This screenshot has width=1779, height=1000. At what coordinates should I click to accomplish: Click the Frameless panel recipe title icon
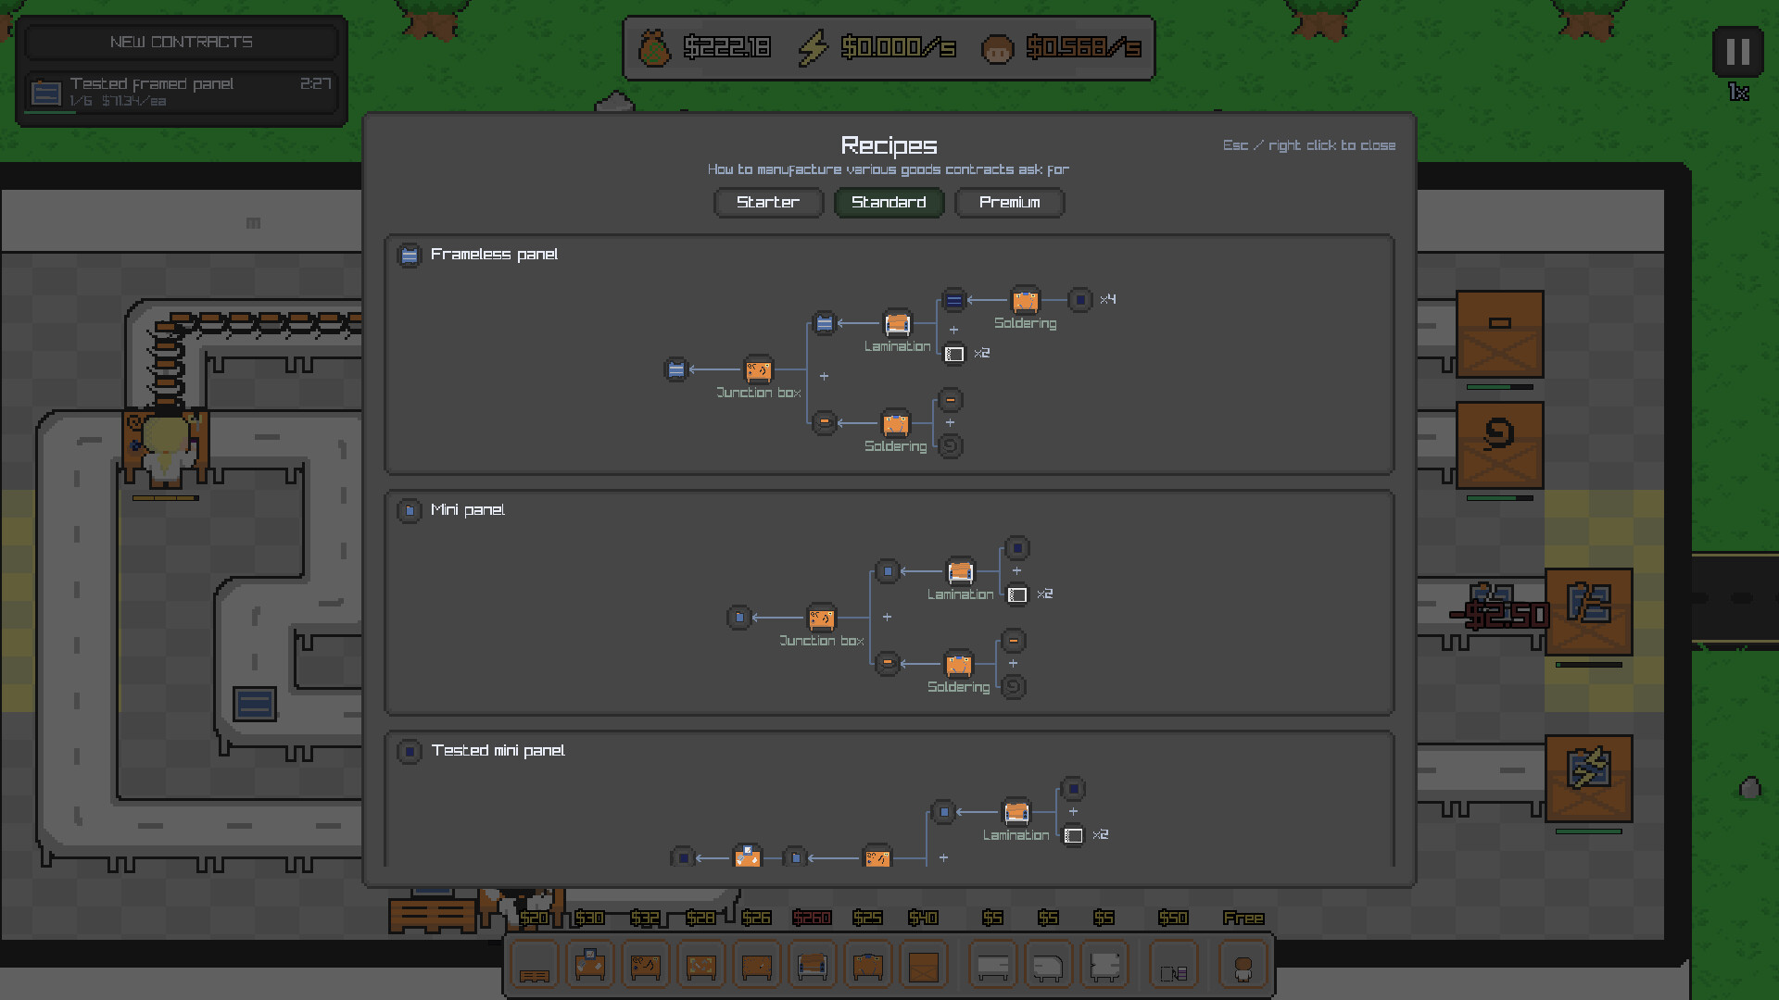coord(409,255)
